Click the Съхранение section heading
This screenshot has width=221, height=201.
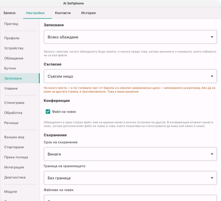(55, 135)
